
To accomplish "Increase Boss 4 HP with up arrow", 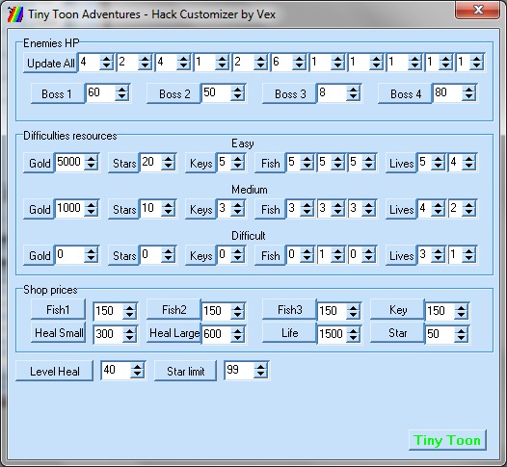I will [468, 90].
